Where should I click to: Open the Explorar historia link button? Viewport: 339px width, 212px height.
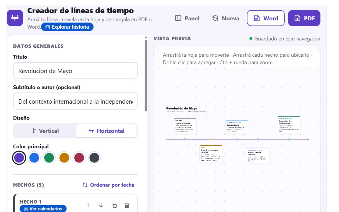(67, 27)
